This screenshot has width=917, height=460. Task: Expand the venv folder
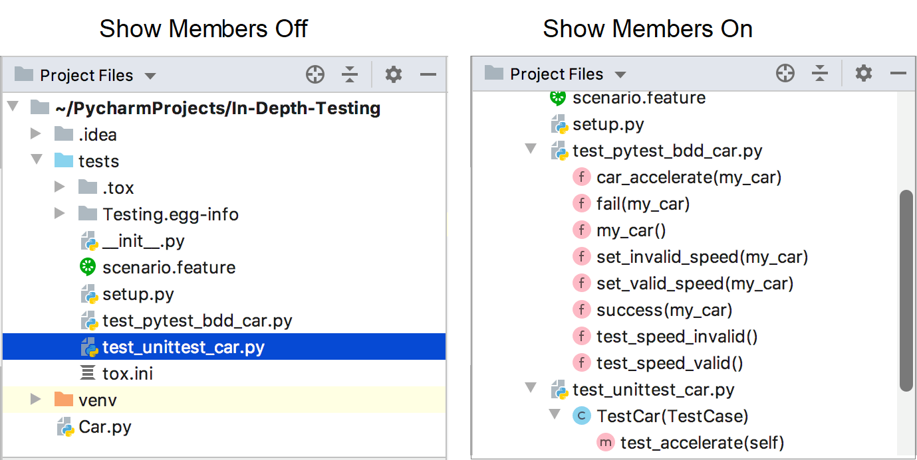click(x=35, y=400)
